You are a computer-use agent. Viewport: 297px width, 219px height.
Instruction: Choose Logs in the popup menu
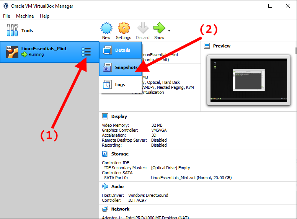point(120,85)
